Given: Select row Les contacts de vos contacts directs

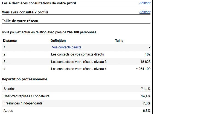Looking at the screenshot, I should tap(76, 54).
